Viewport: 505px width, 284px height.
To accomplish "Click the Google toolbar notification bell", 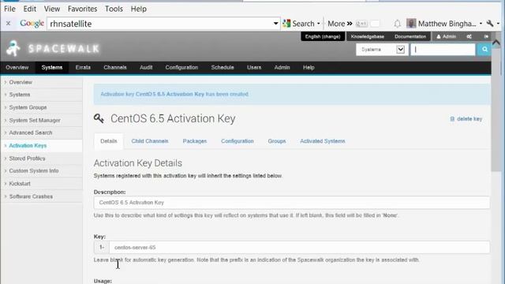I will click(x=397, y=24).
